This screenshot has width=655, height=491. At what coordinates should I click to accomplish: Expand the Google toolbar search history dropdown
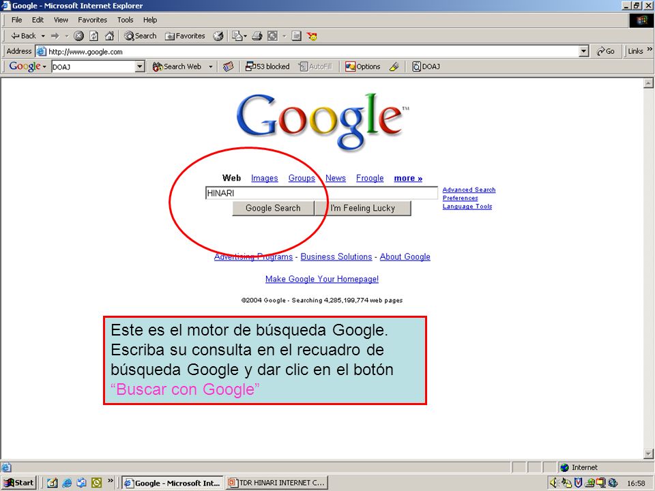pos(140,67)
